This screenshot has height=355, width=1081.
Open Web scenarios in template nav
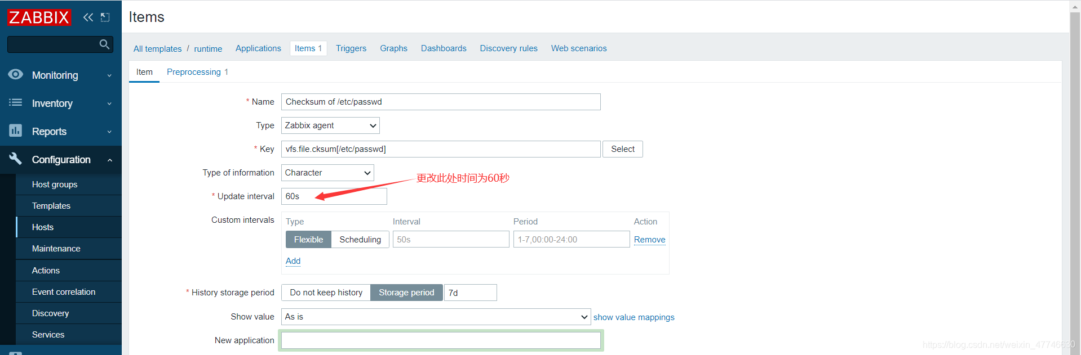tap(579, 48)
